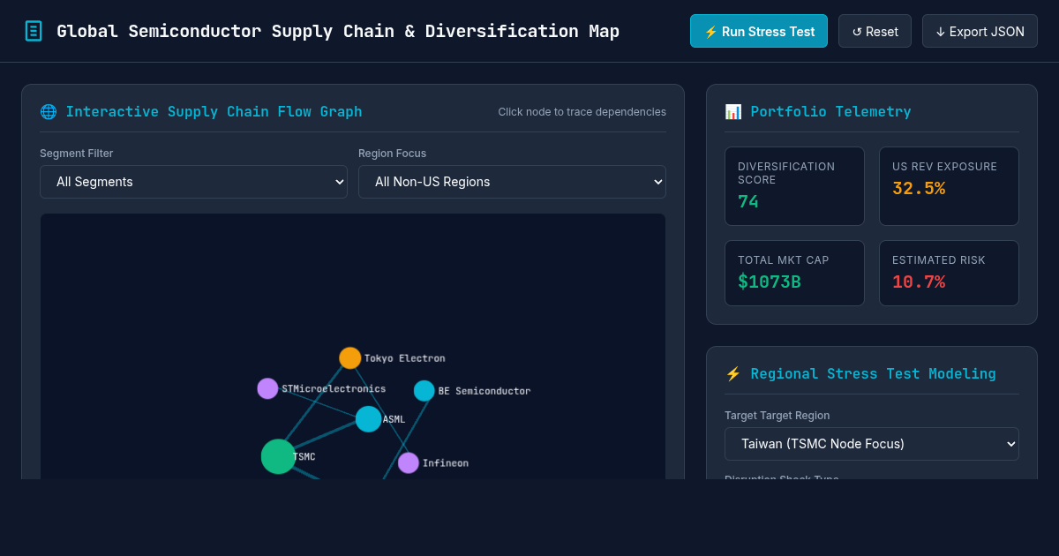This screenshot has width=1059, height=556.
Task: Click the 'Tokyo Electron' node label
Action: [x=405, y=358]
